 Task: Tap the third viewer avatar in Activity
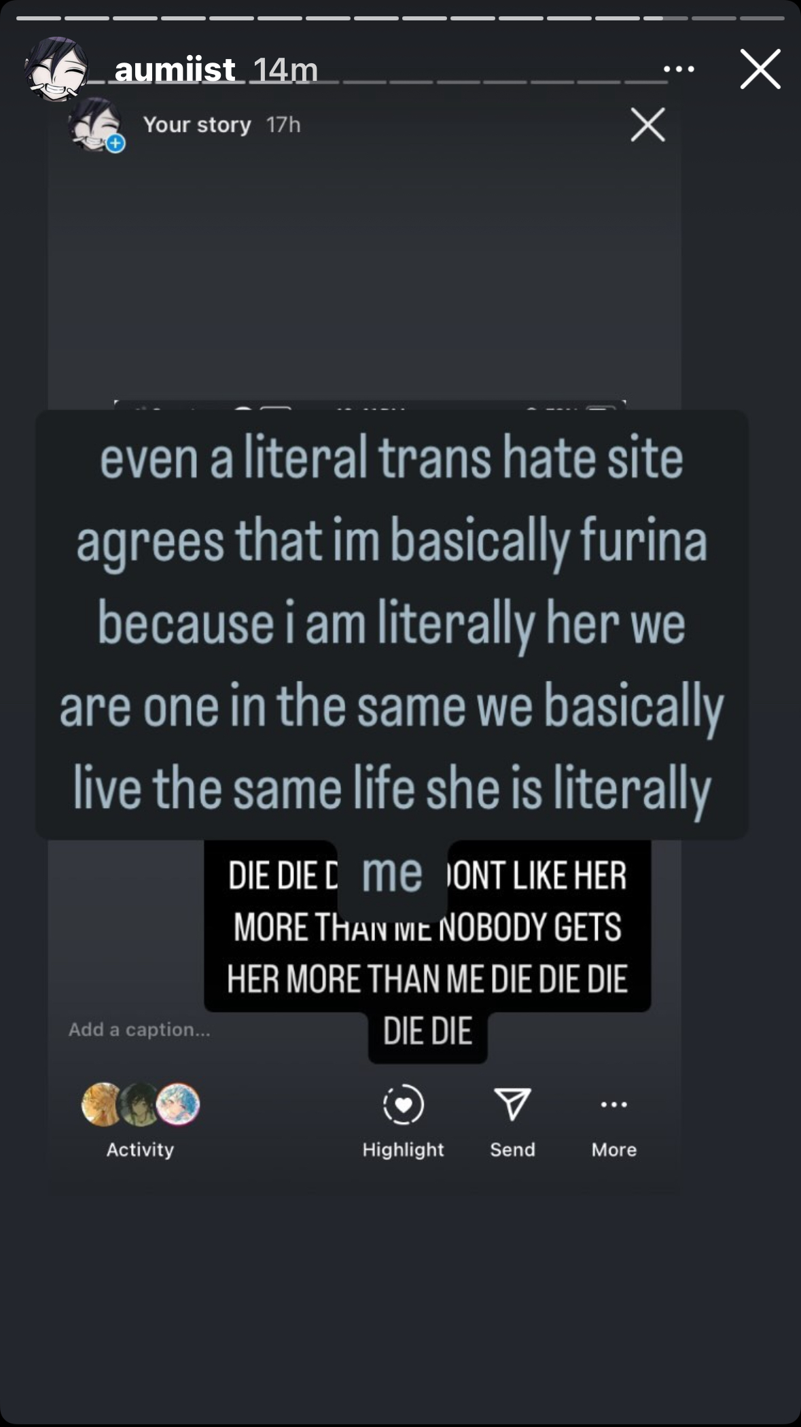click(x=178, y=1104)
